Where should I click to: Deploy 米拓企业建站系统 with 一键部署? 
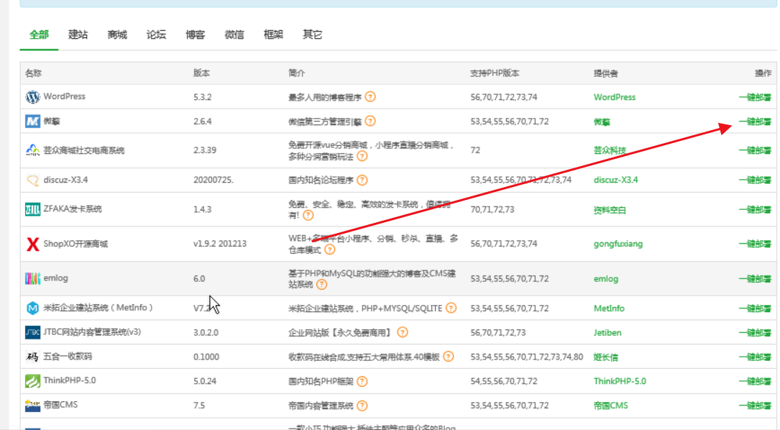click(x=755, y=308)
